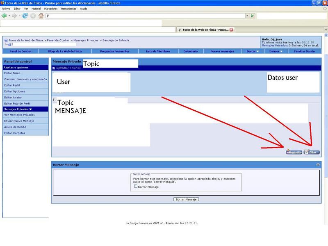328x246 pixels.
Task: Click the Citar quote button
Action: (312, 152)
